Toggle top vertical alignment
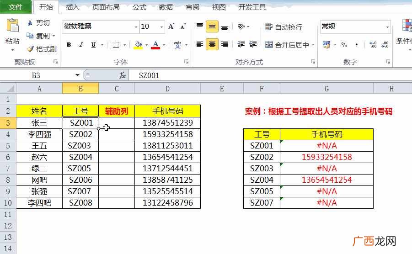Viewport: 412px width, 254px height. (200, 26)
